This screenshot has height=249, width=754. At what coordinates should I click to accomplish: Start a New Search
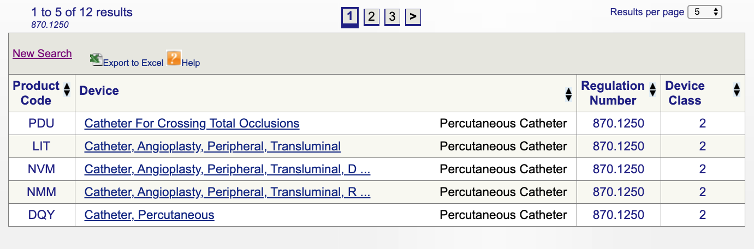pyautogui.click(x=42, y=53)
